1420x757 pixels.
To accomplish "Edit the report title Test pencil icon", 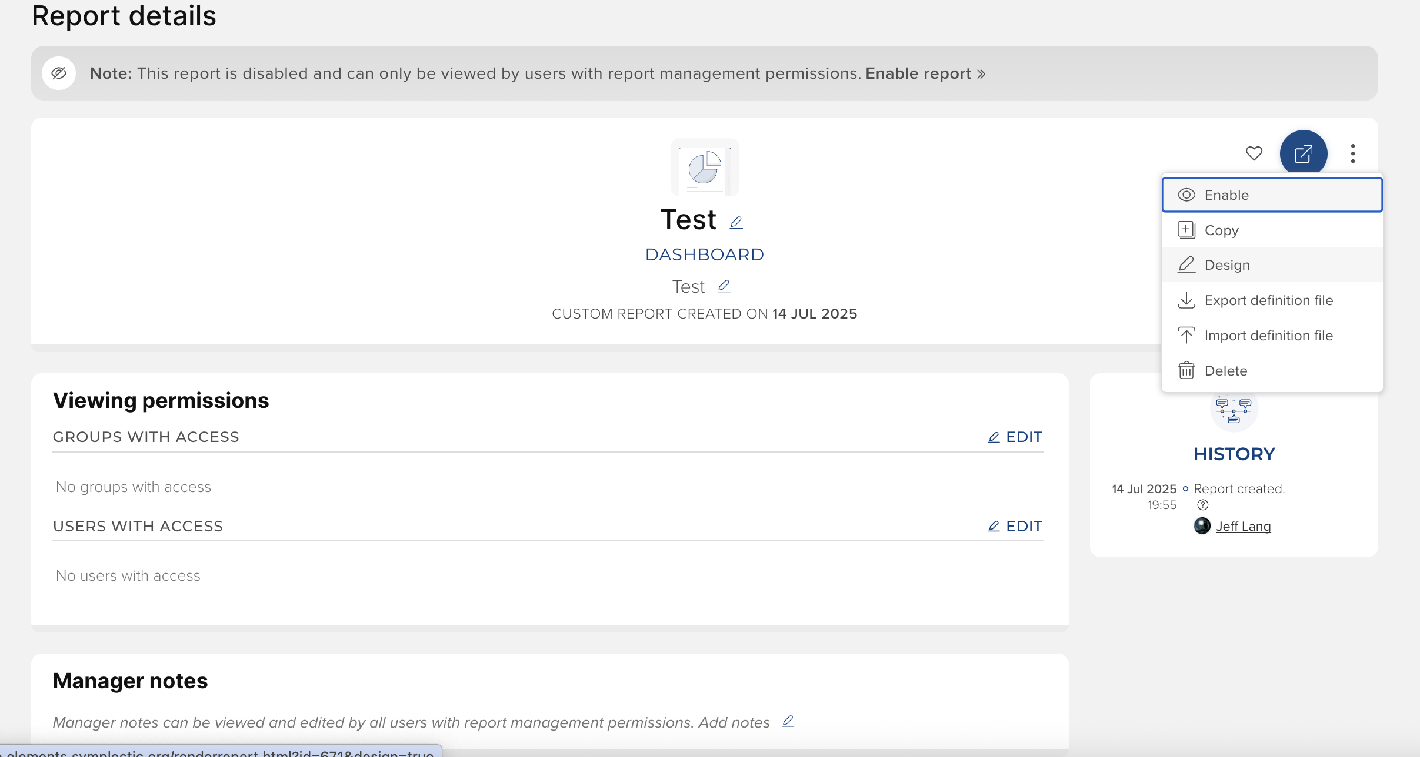I will pyautogui.click(x=736, y=222).
